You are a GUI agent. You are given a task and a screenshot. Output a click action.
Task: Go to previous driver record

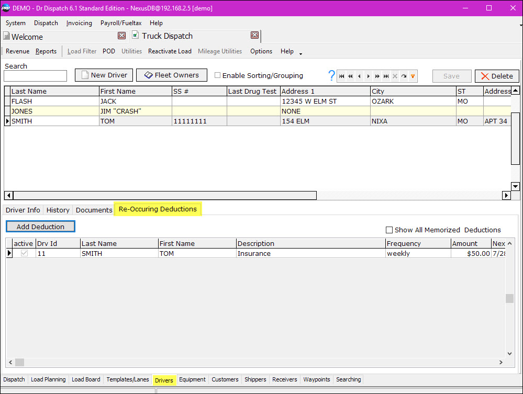[359, 76]
